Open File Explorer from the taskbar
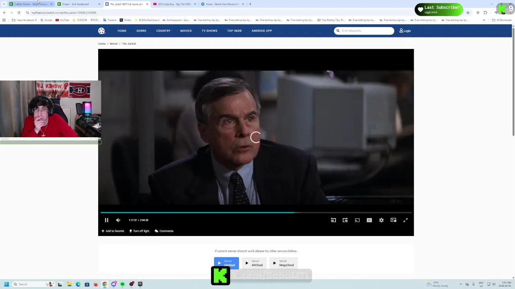515x289 pixels. pos(69,284)
